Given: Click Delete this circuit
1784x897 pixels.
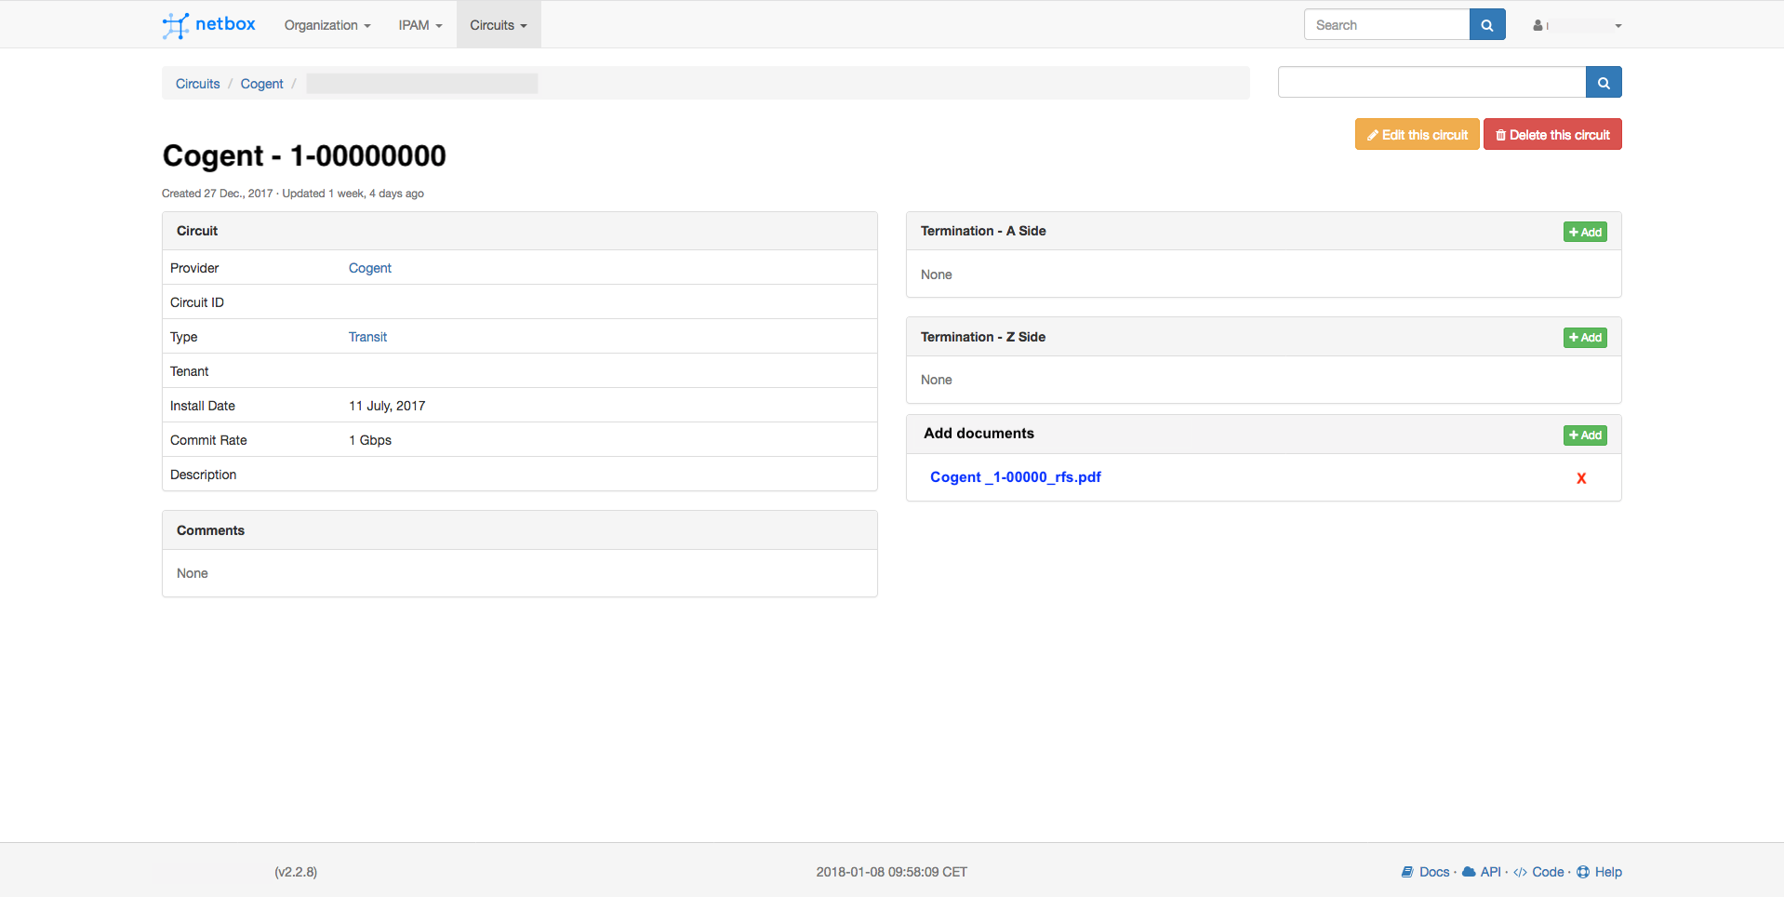Looking at the screenshot, I should click(1552, 134).
